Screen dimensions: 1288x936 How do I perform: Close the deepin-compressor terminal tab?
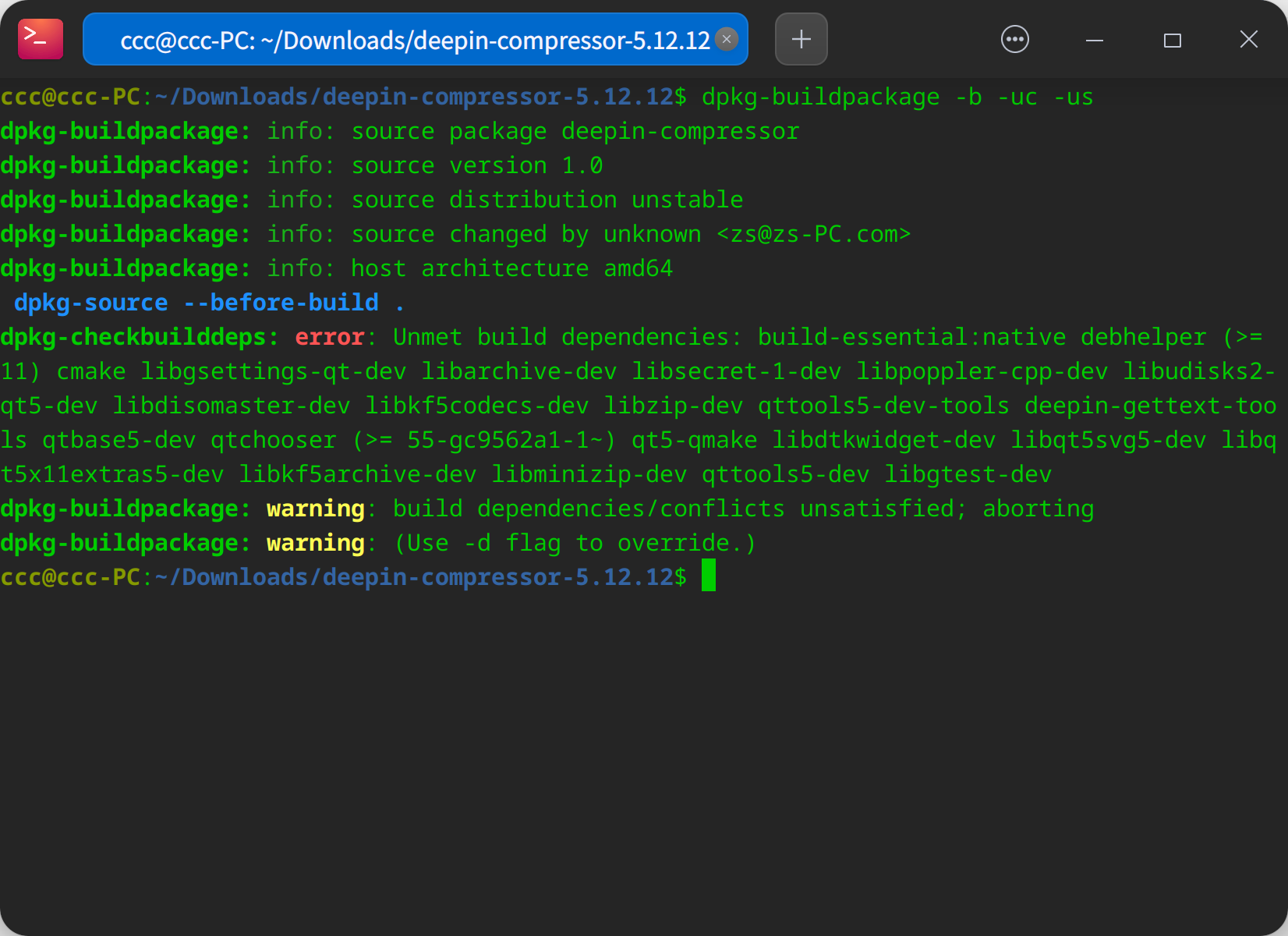coord(727,39)
